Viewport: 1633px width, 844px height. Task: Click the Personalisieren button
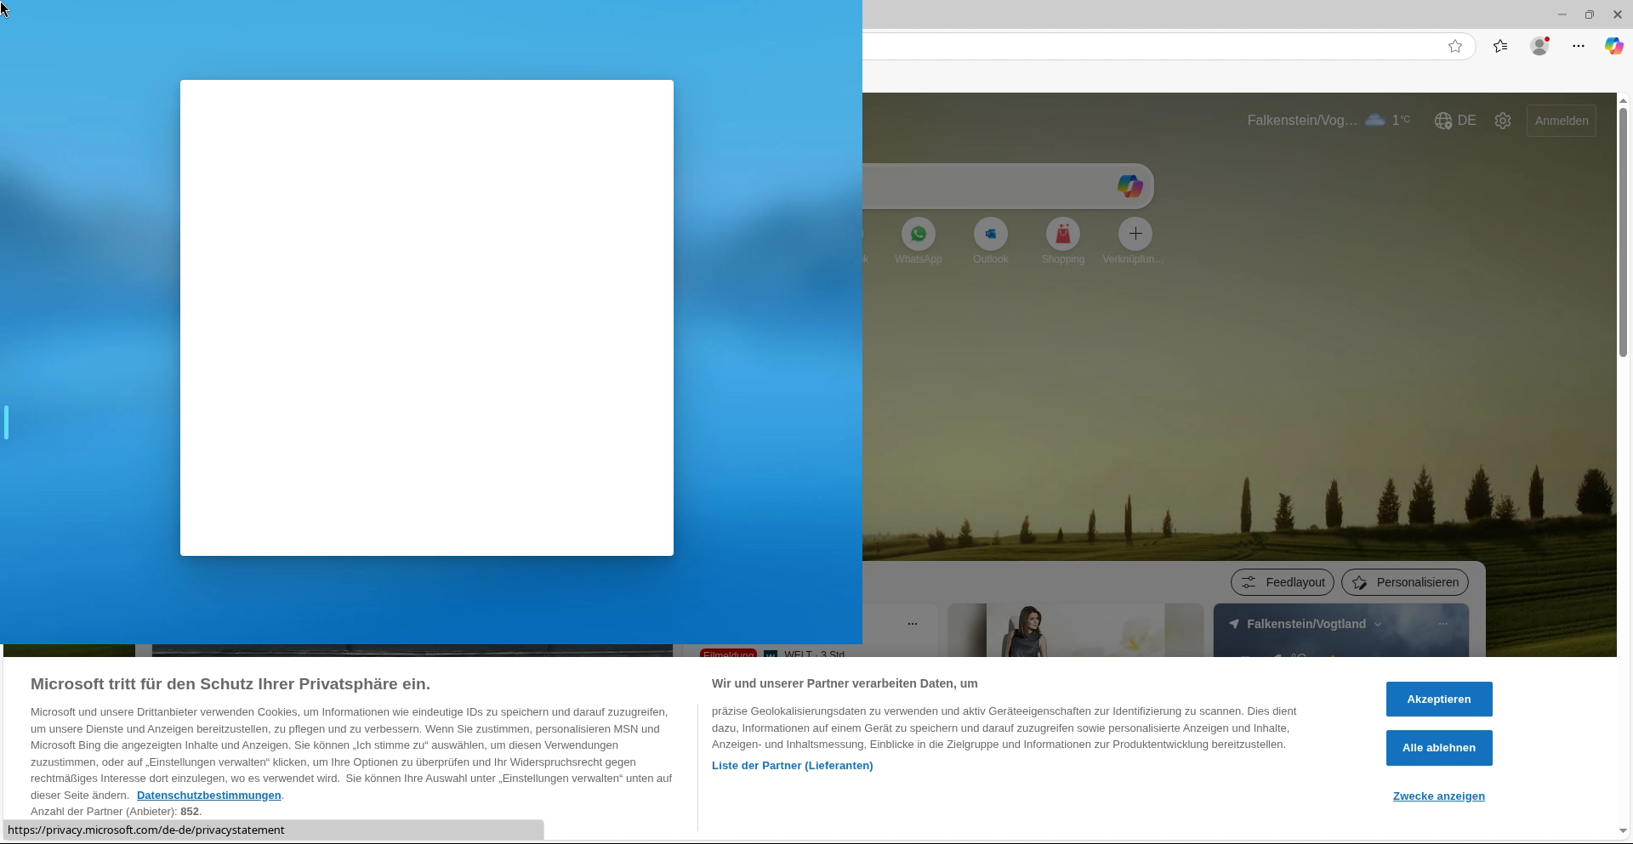(1405, 582)
